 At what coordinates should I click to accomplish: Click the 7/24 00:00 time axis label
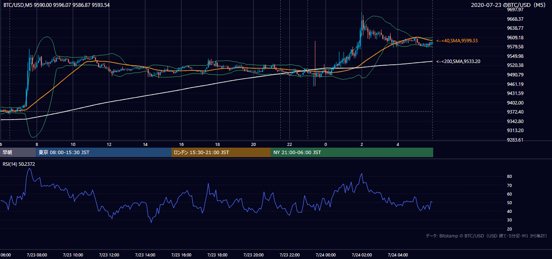(326, 255)
